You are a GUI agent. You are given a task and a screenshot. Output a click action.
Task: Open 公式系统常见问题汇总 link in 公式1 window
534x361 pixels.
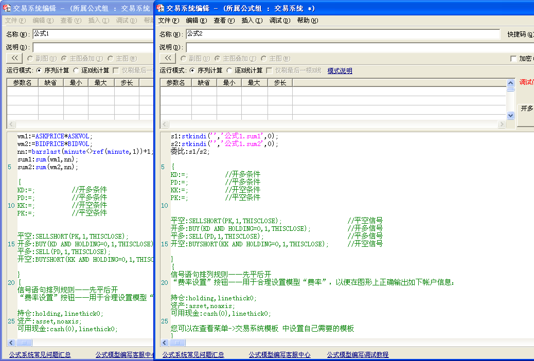click(x=40, y=354)
